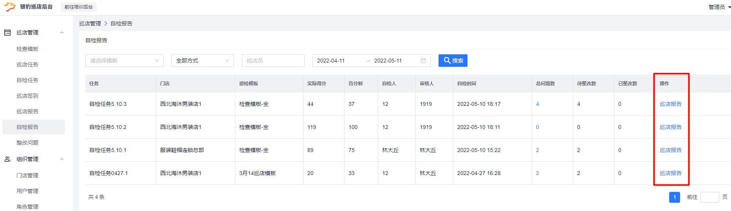
Task: Select 门店管理 in the sidebar
Action: tap(27, 175)
